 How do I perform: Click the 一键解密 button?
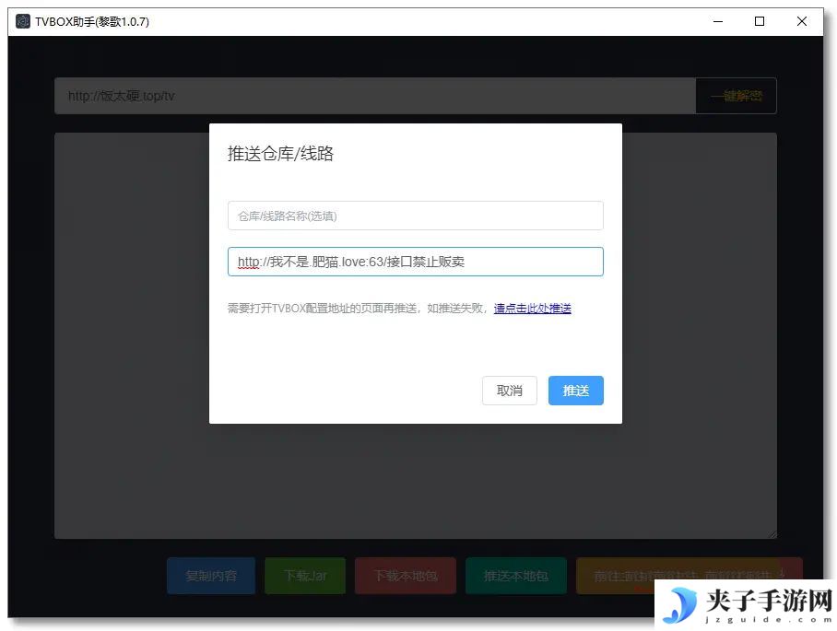(737, 96)
